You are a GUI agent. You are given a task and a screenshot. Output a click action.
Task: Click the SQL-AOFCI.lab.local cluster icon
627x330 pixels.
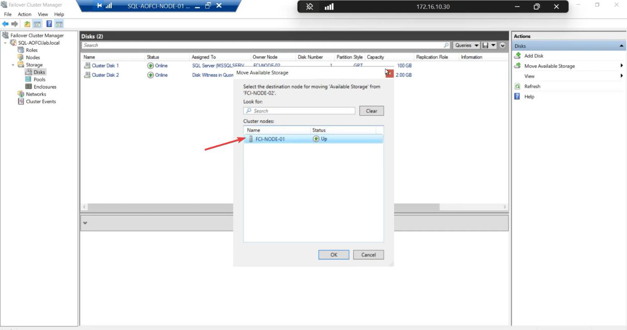pos(13,43)
